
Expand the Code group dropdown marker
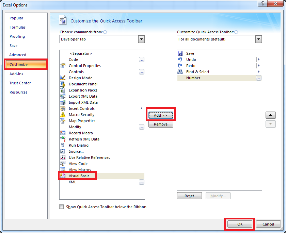pos(142,60)
